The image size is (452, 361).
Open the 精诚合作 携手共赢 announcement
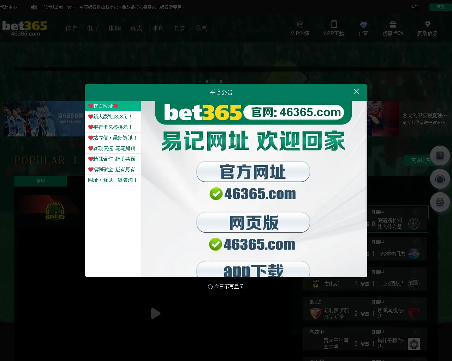113,159
